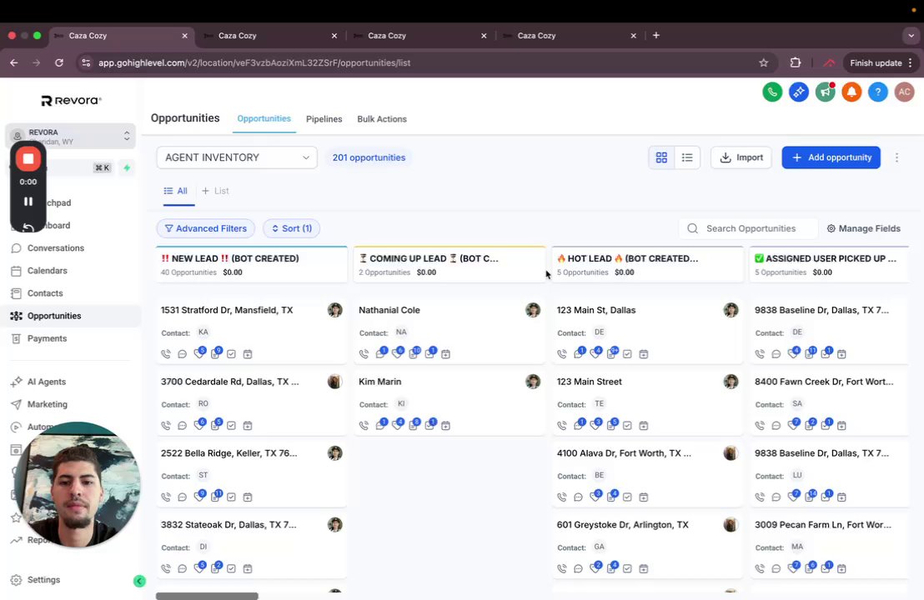Image resolution: width=924 pixels, height=600 pixels.
Task: Open the three-dot menu beside Add opportunity
Action: click(x=896, y=157)
